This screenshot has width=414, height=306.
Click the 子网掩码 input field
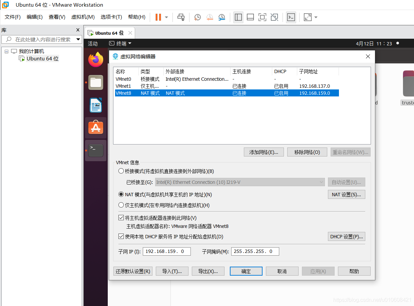pyautogui.click(x=255, y=251)
